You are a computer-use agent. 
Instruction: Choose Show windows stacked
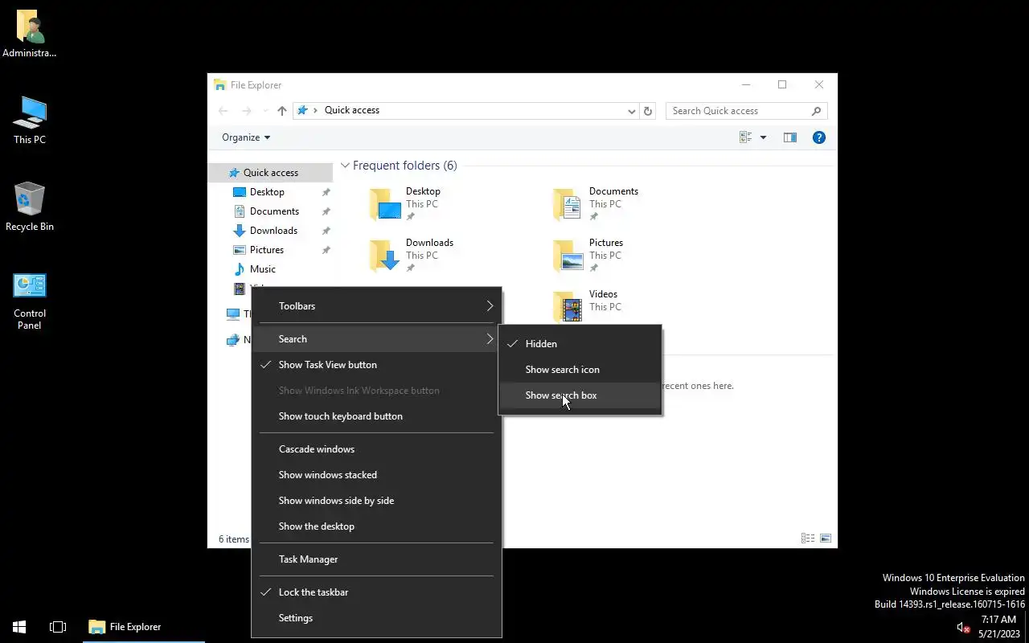[376, 475]
